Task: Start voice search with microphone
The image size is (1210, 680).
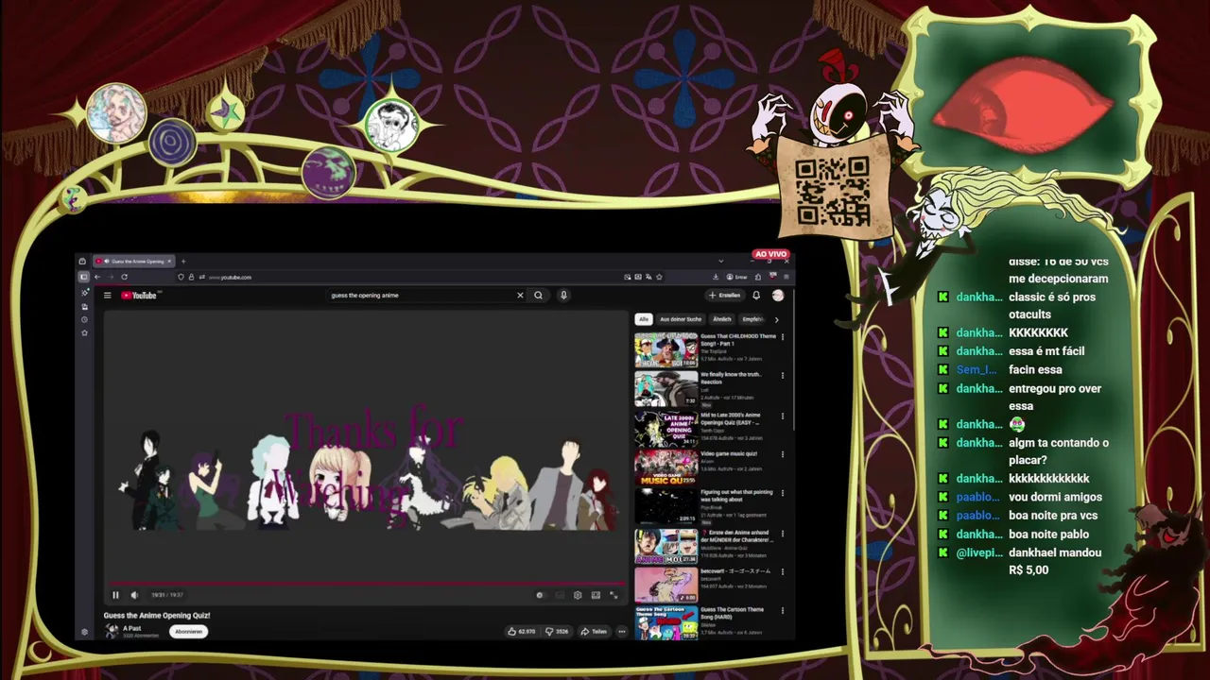Action: (563, 296)
